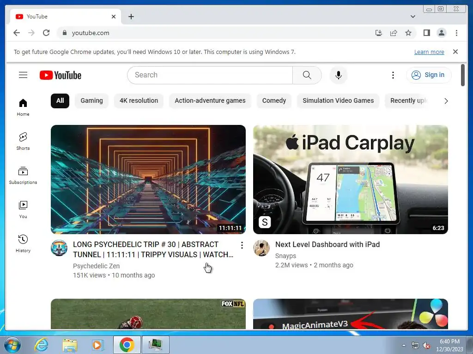The image size is (473, 354).
Task: Open the Windows Start button
Action: click(x=12, y=345)
